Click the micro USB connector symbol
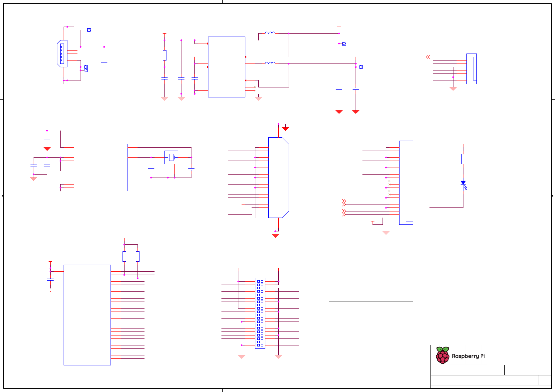Screen dimensions: 555x392 click(62, 54)
